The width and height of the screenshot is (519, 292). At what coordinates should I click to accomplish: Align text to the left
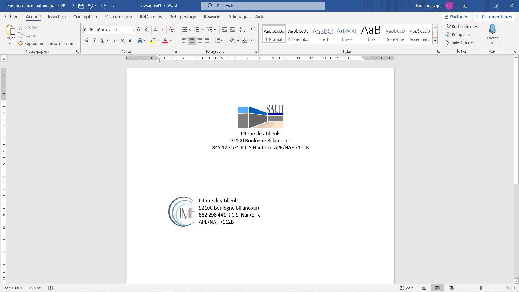click(x=184, y=41)
